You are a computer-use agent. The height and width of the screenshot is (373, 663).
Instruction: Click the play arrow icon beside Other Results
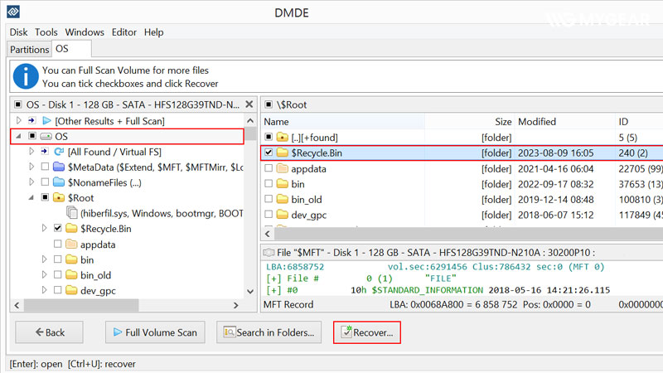tap(46, 121)
